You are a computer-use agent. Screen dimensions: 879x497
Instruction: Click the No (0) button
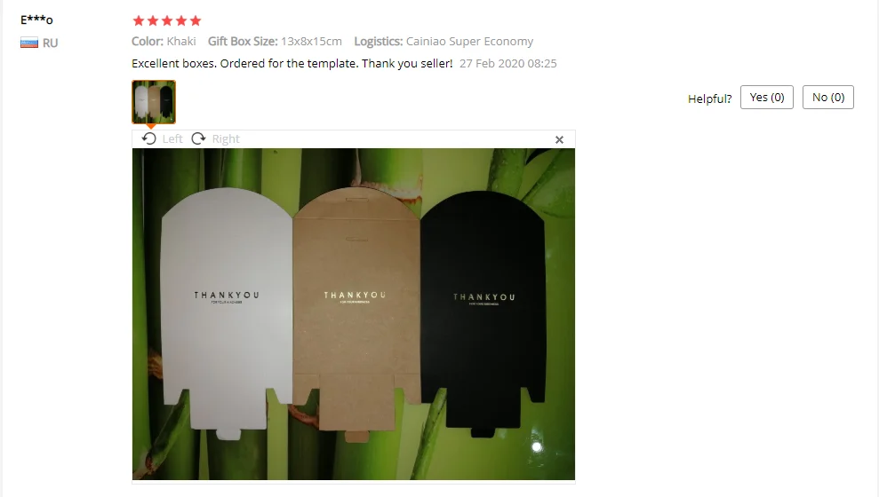click(828, 98)
